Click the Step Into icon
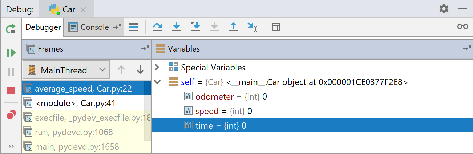The height and width of the screenshot is (154, 473). [x=177, y=27]
